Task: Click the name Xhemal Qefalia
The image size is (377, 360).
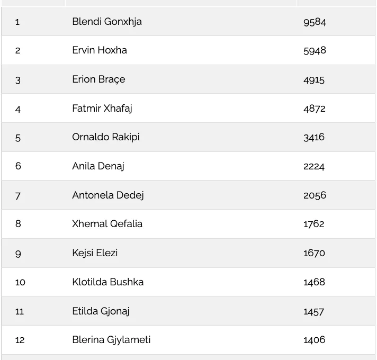Action: [107, 224]
